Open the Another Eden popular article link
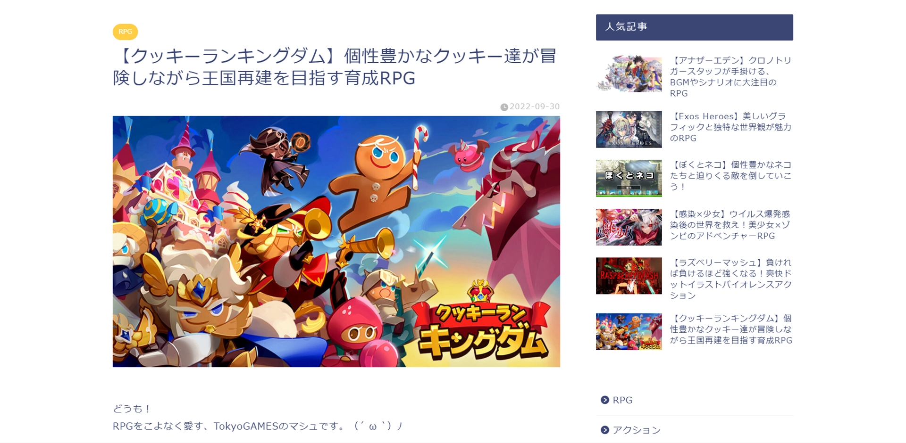Viewport: 906px width, 443px height. click(730, 77)
